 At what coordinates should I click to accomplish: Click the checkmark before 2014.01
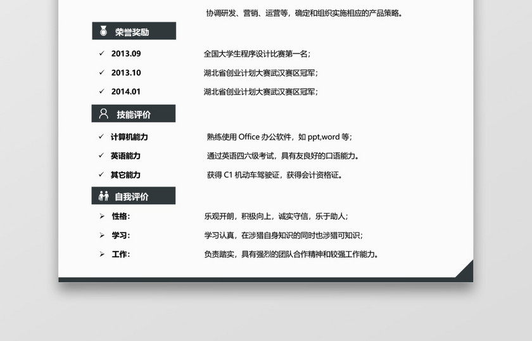tap(102, 91)
